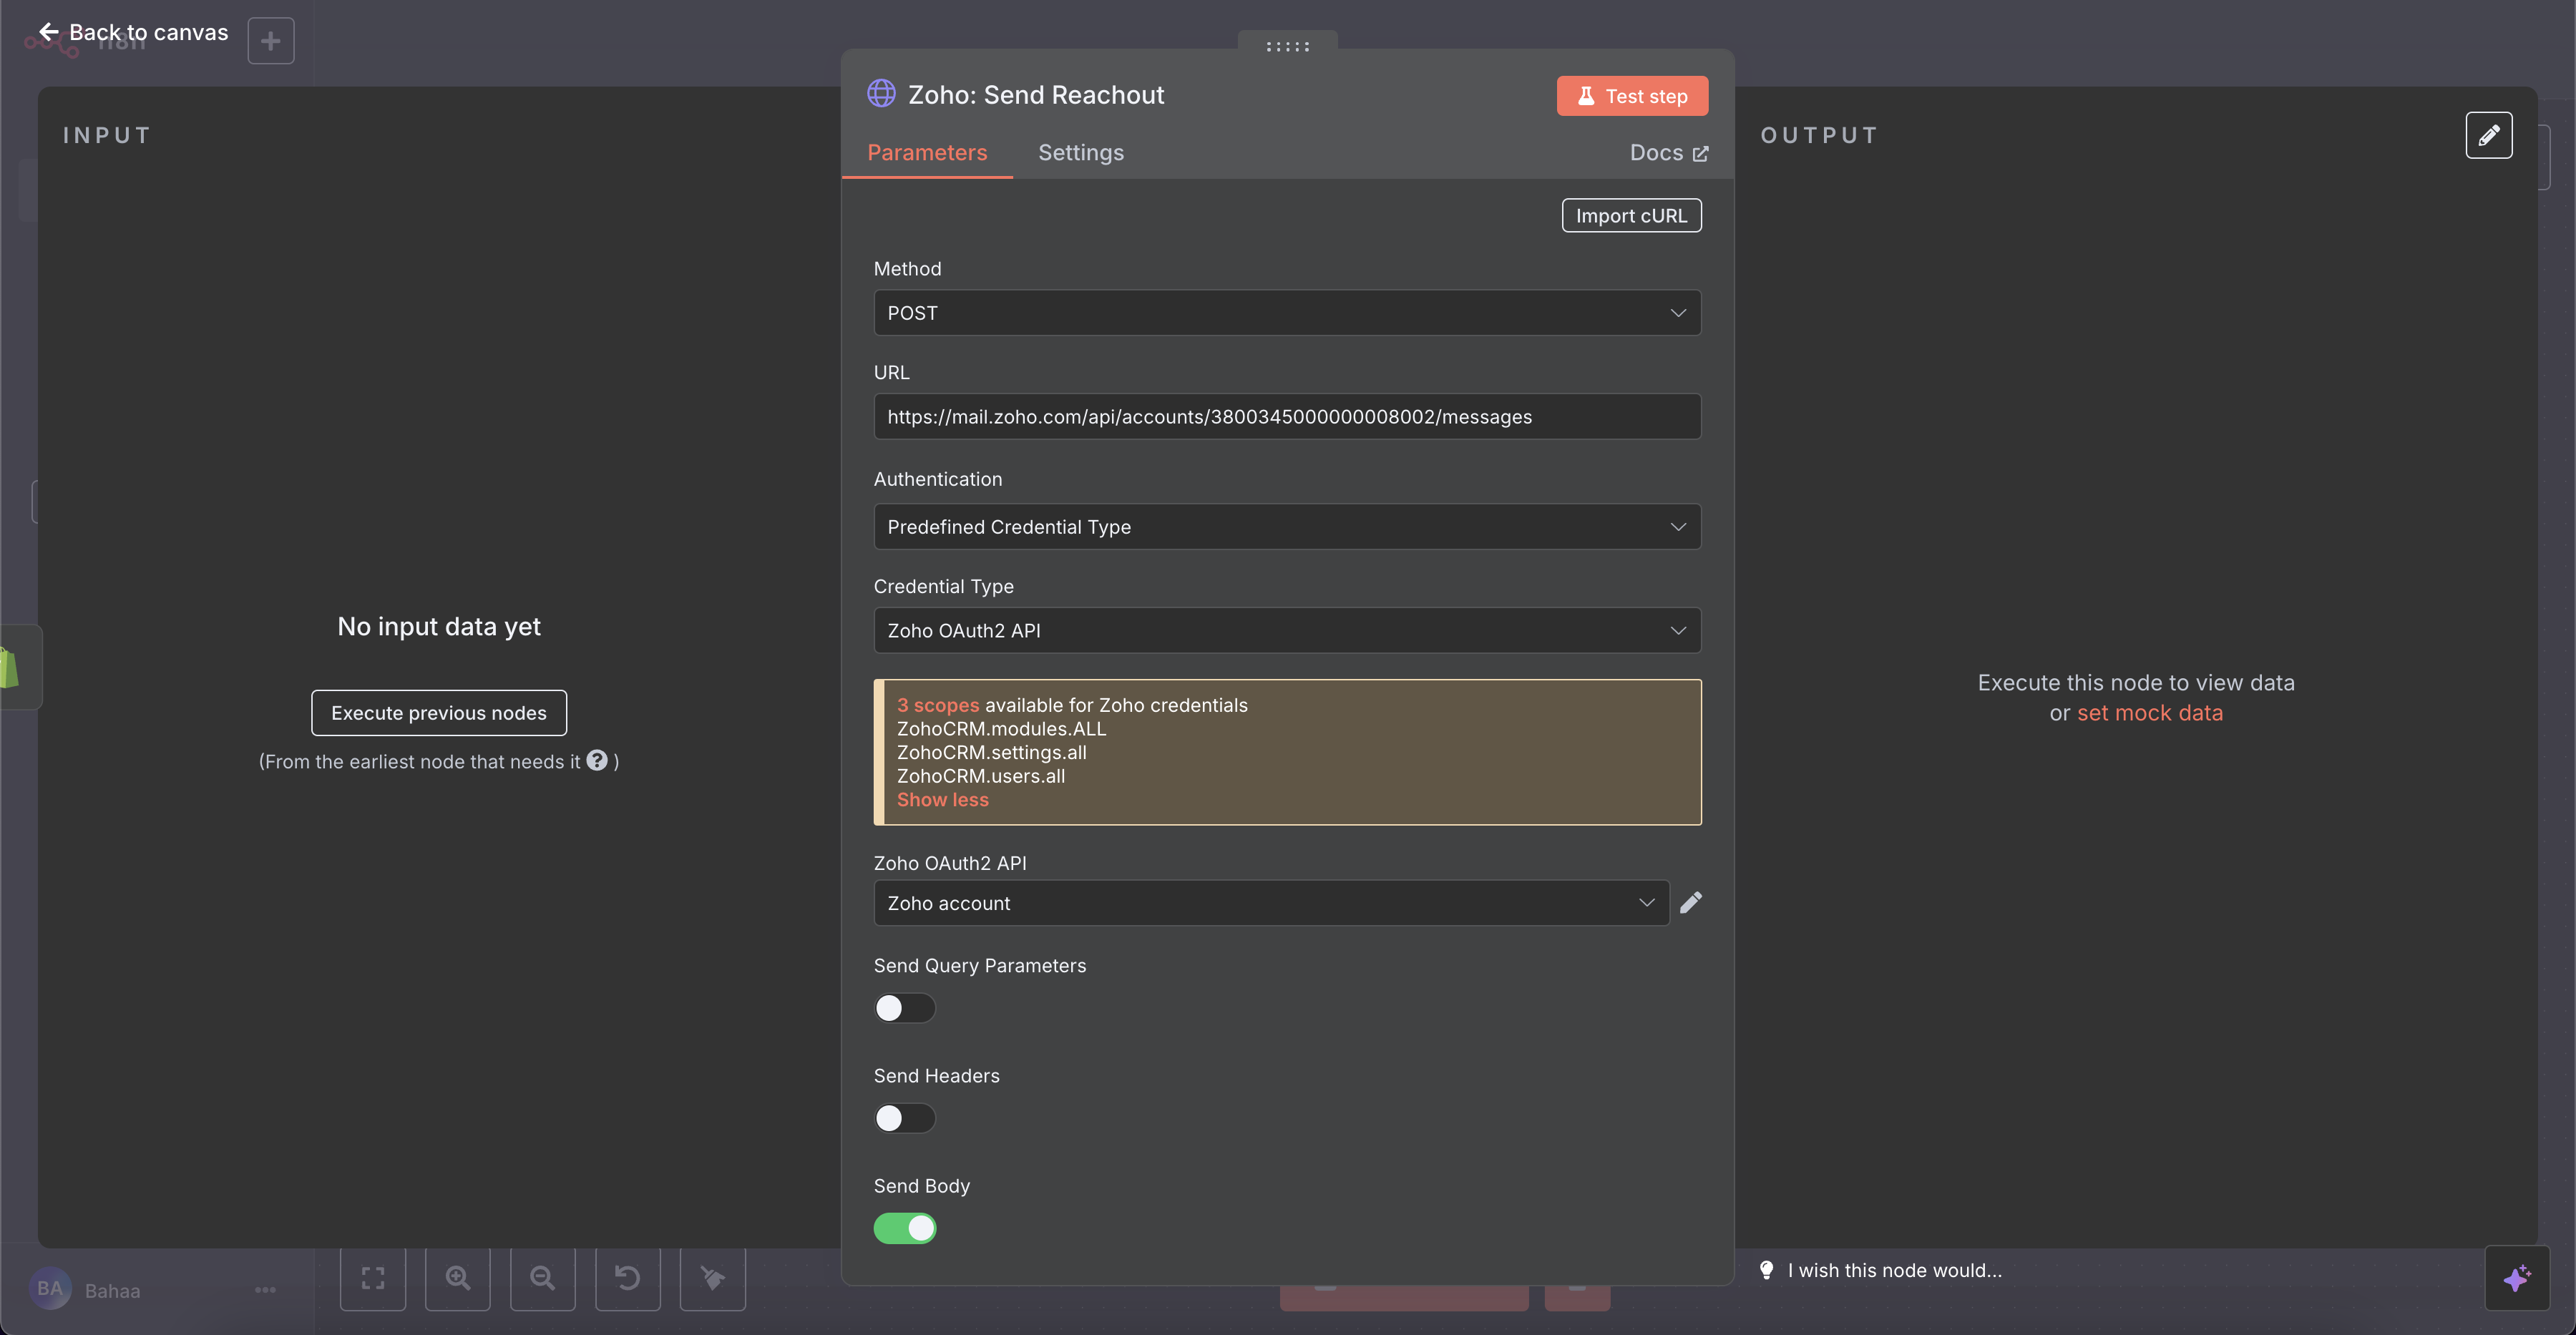Open the Zoho account credential dropdown
This screenshot has height=1335, width=2576.
click(x=1271, y=903)
